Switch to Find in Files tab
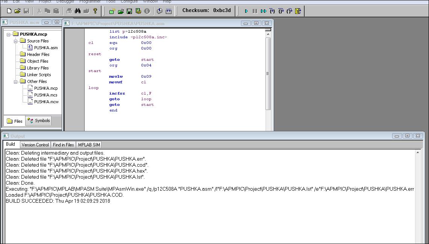The height and width of the screenshot is (244, 429). pyautogui.click(x=63, y=145)
